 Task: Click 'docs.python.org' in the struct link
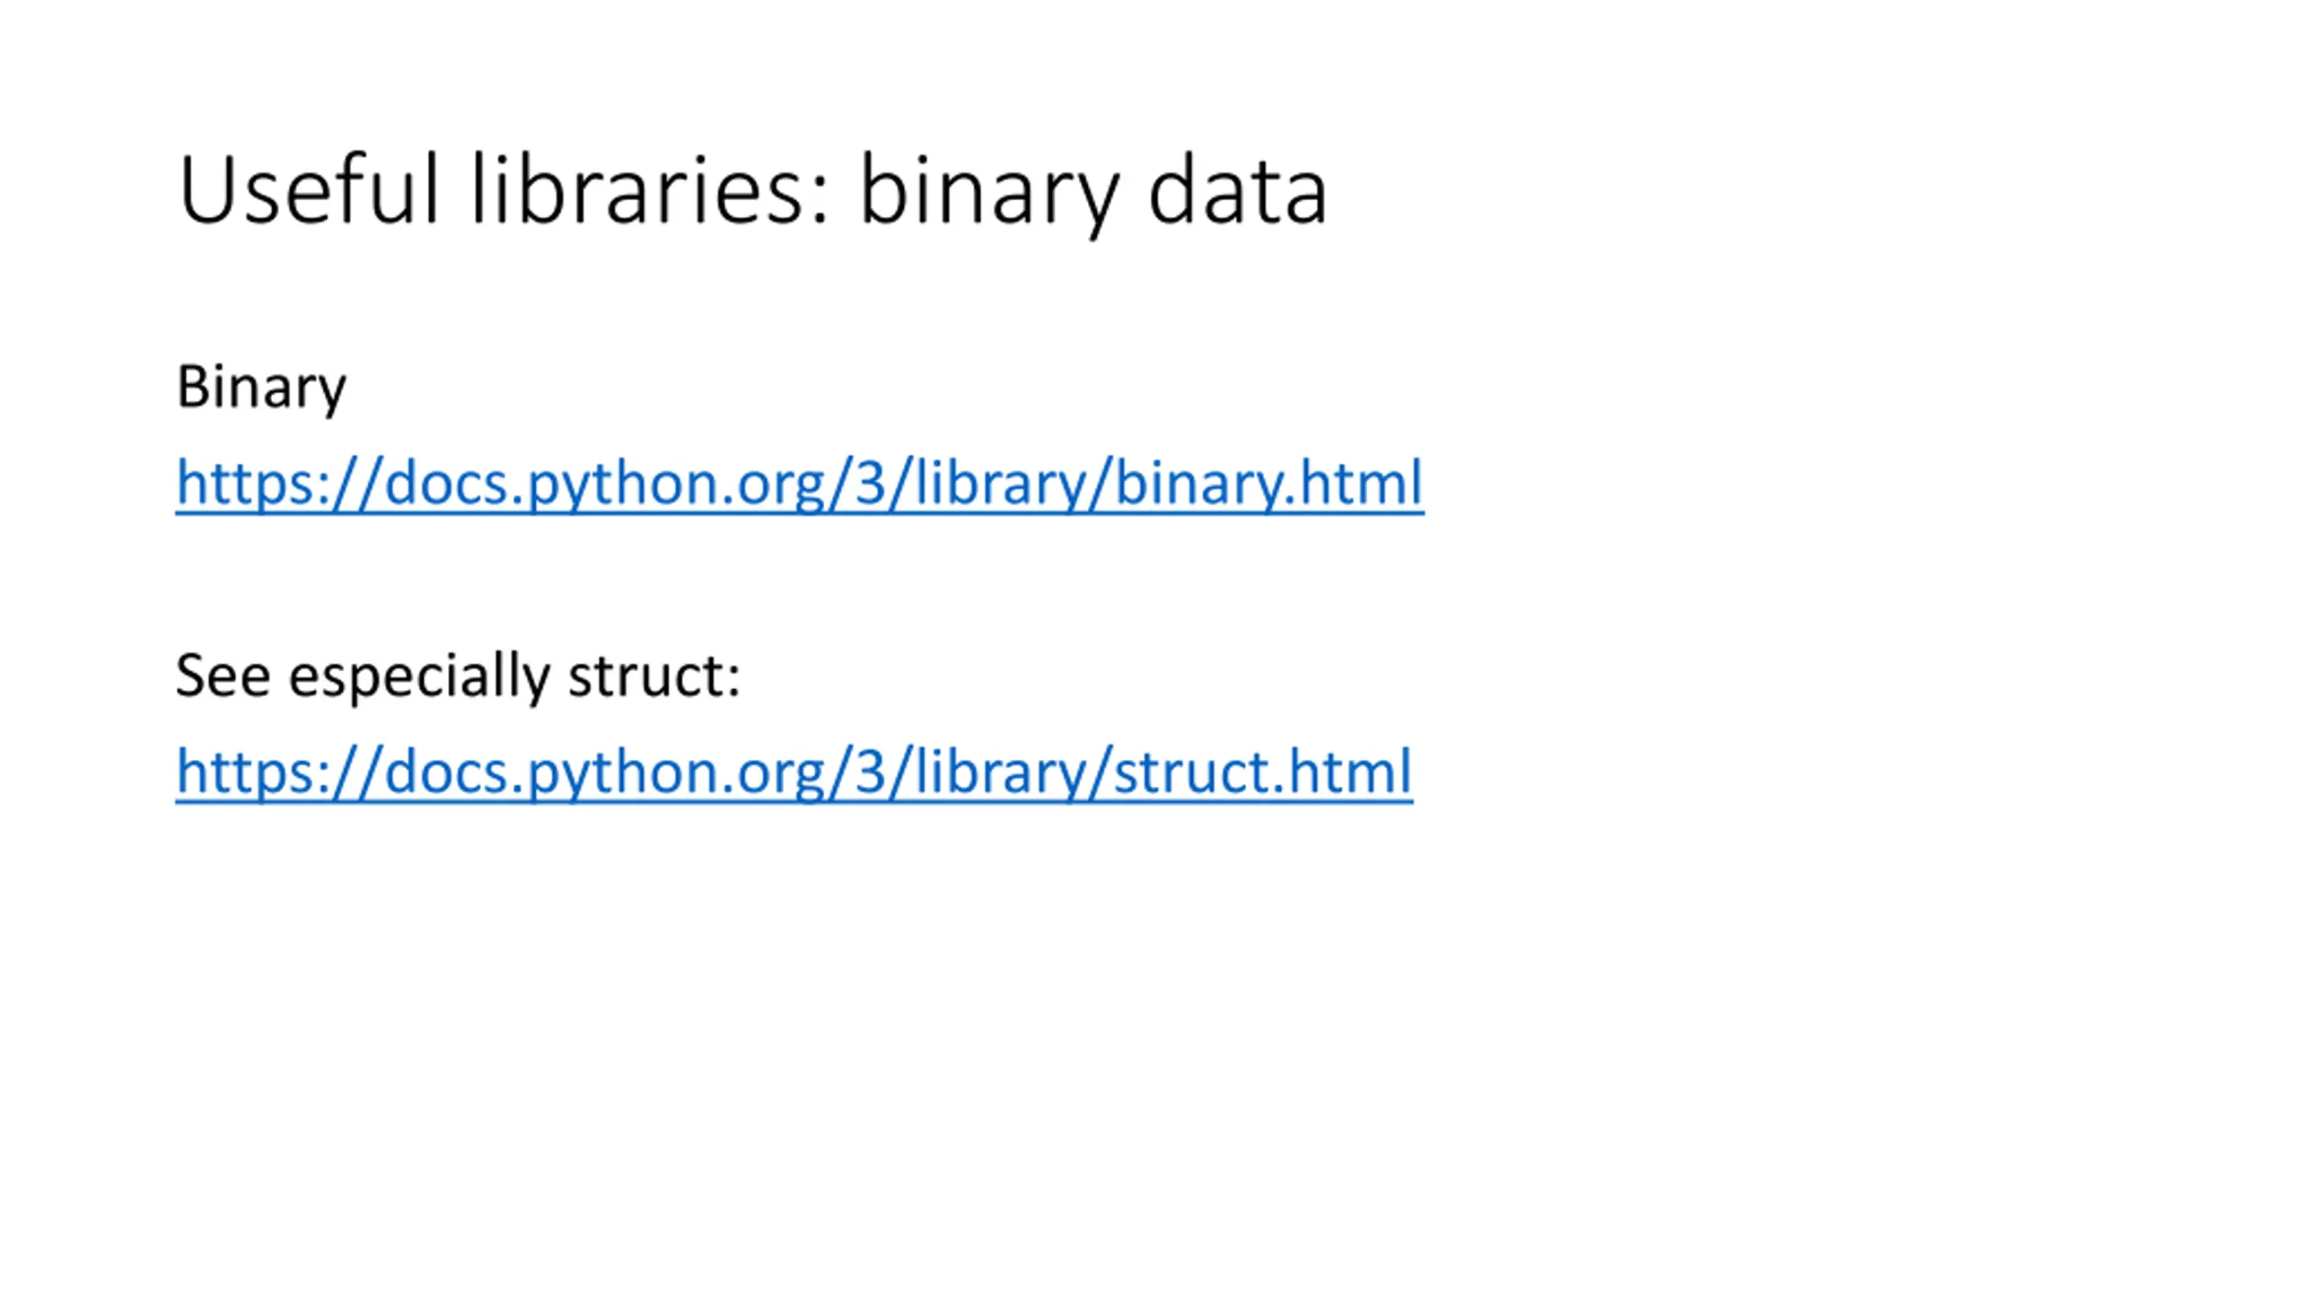[x=604, y=773]
